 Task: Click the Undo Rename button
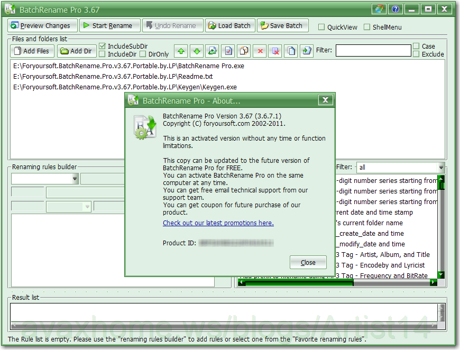click(x=173, y=25)
